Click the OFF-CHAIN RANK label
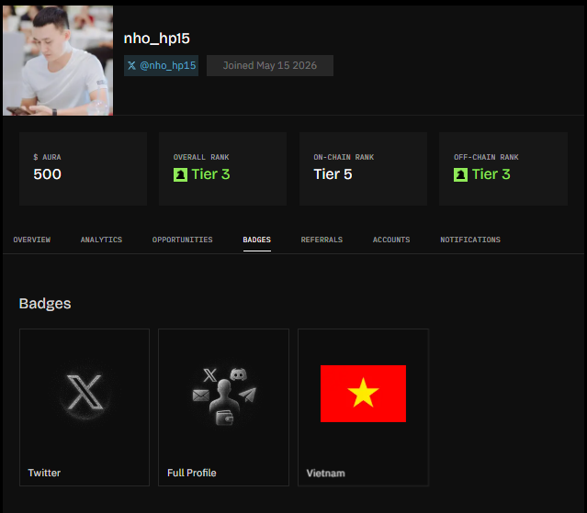This screenshot has height=513, width=587. coord(486,158)
